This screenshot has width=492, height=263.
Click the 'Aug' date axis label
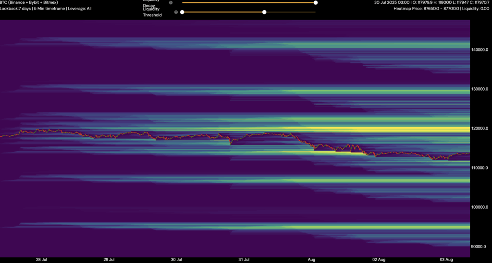(311, 260)
